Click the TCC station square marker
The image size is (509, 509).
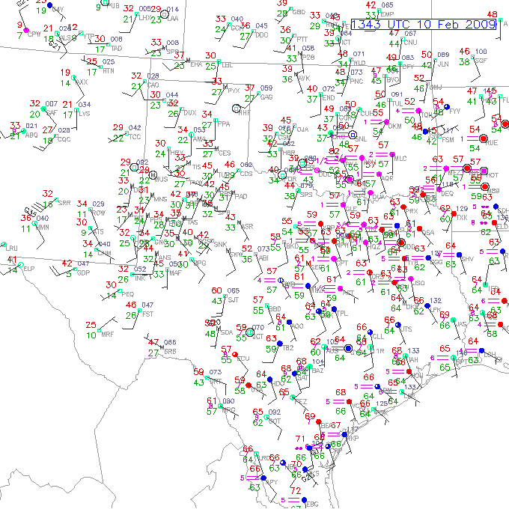click(129, 132)
